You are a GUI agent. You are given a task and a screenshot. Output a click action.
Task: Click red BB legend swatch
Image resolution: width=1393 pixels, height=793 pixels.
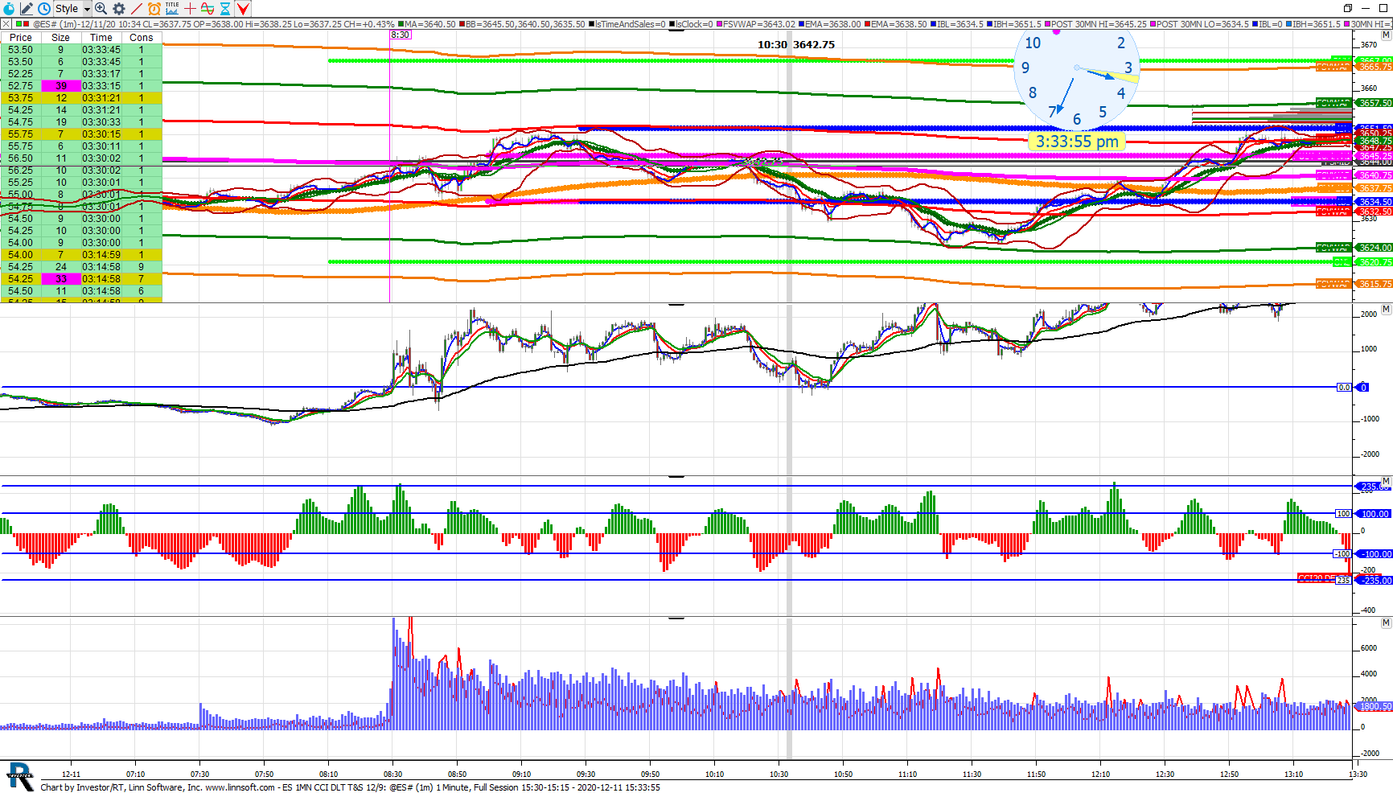[462, 24]
